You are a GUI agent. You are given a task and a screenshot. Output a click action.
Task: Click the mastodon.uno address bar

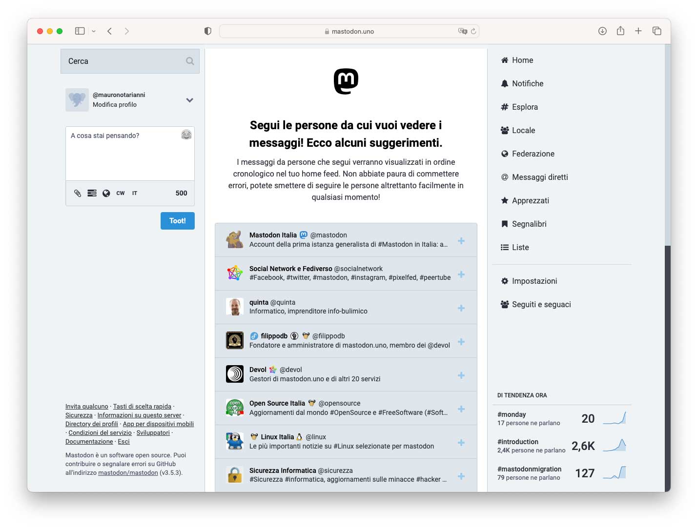[x=349, y=31]
